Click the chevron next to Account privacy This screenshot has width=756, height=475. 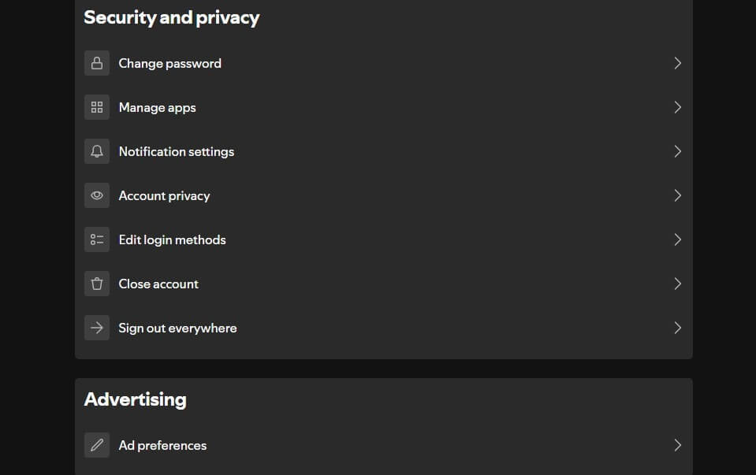pyautogui.click(x=677, y=195)
